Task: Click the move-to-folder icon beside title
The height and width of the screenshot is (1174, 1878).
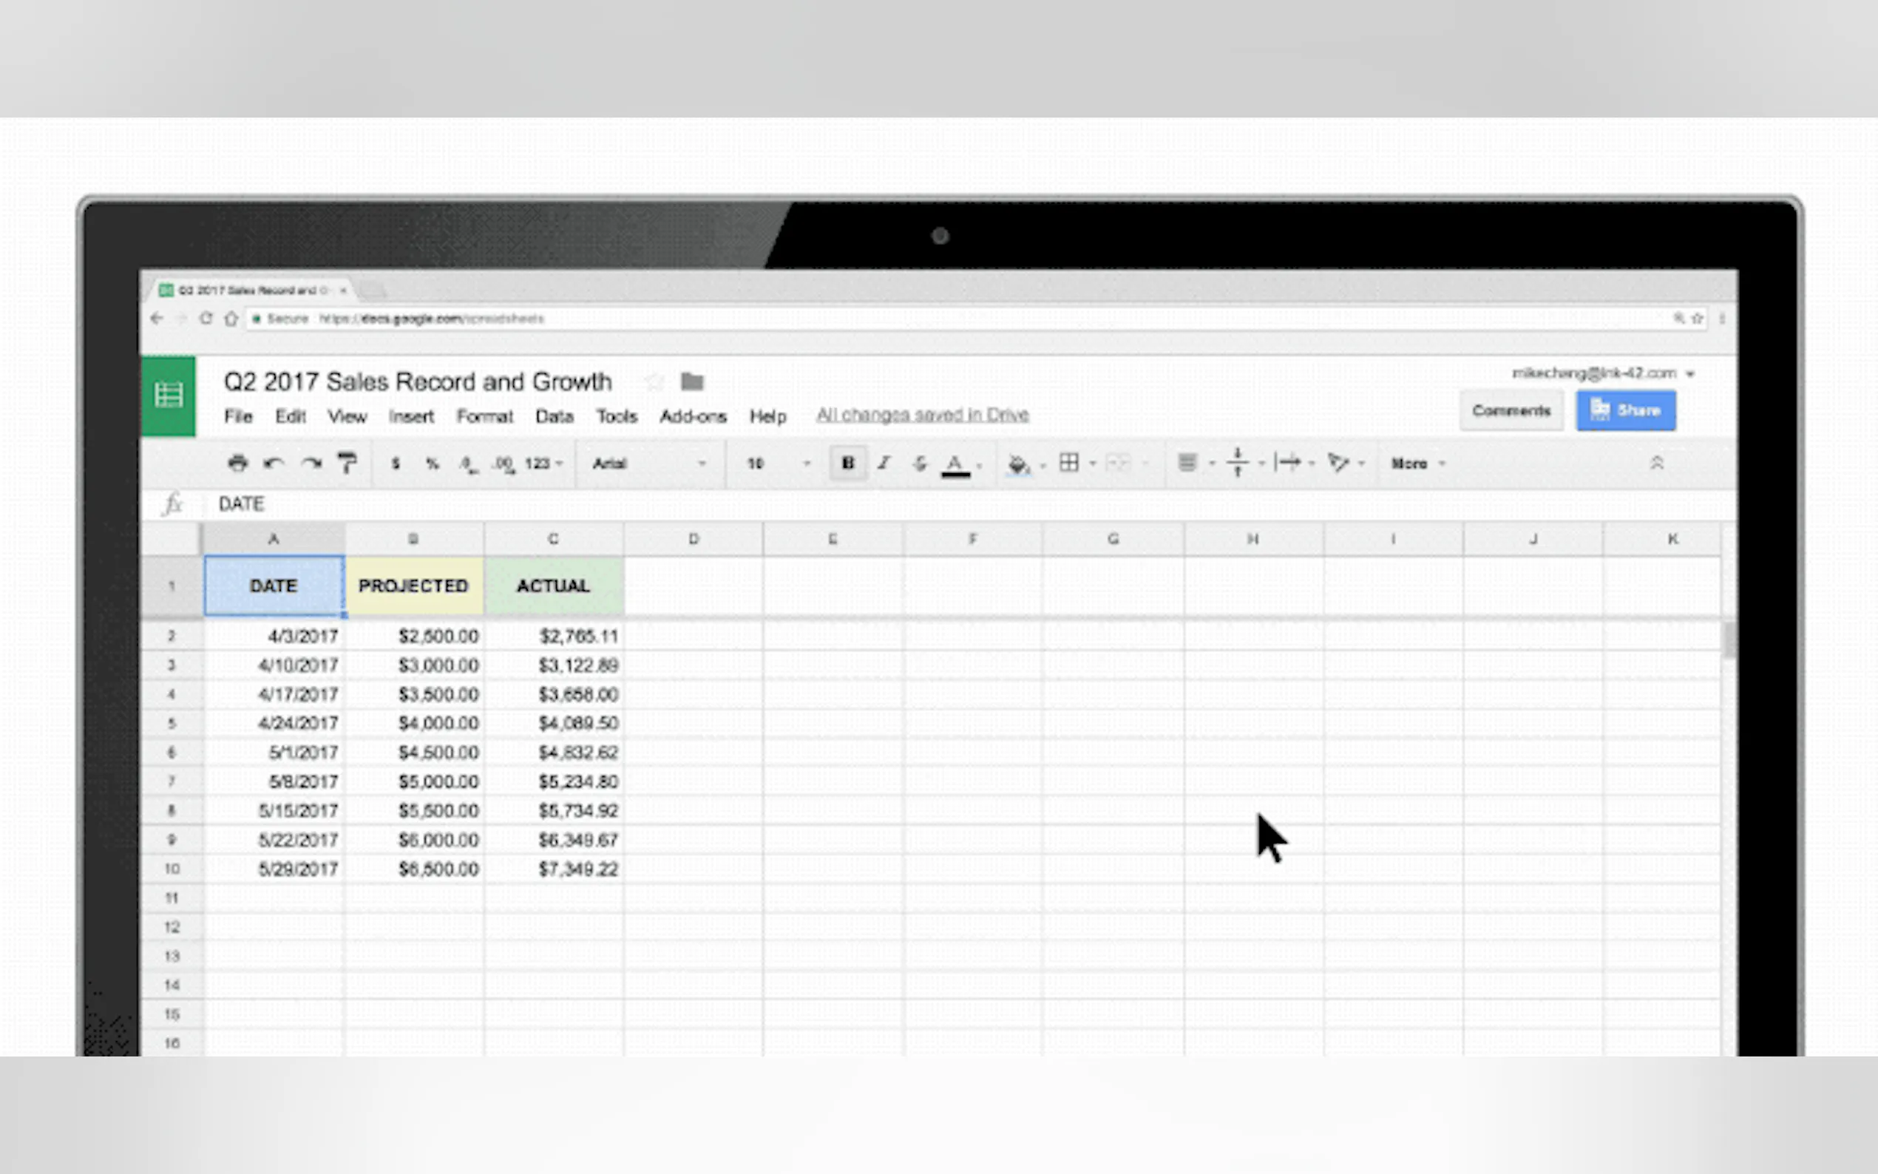Action: (x=692, y=382)
